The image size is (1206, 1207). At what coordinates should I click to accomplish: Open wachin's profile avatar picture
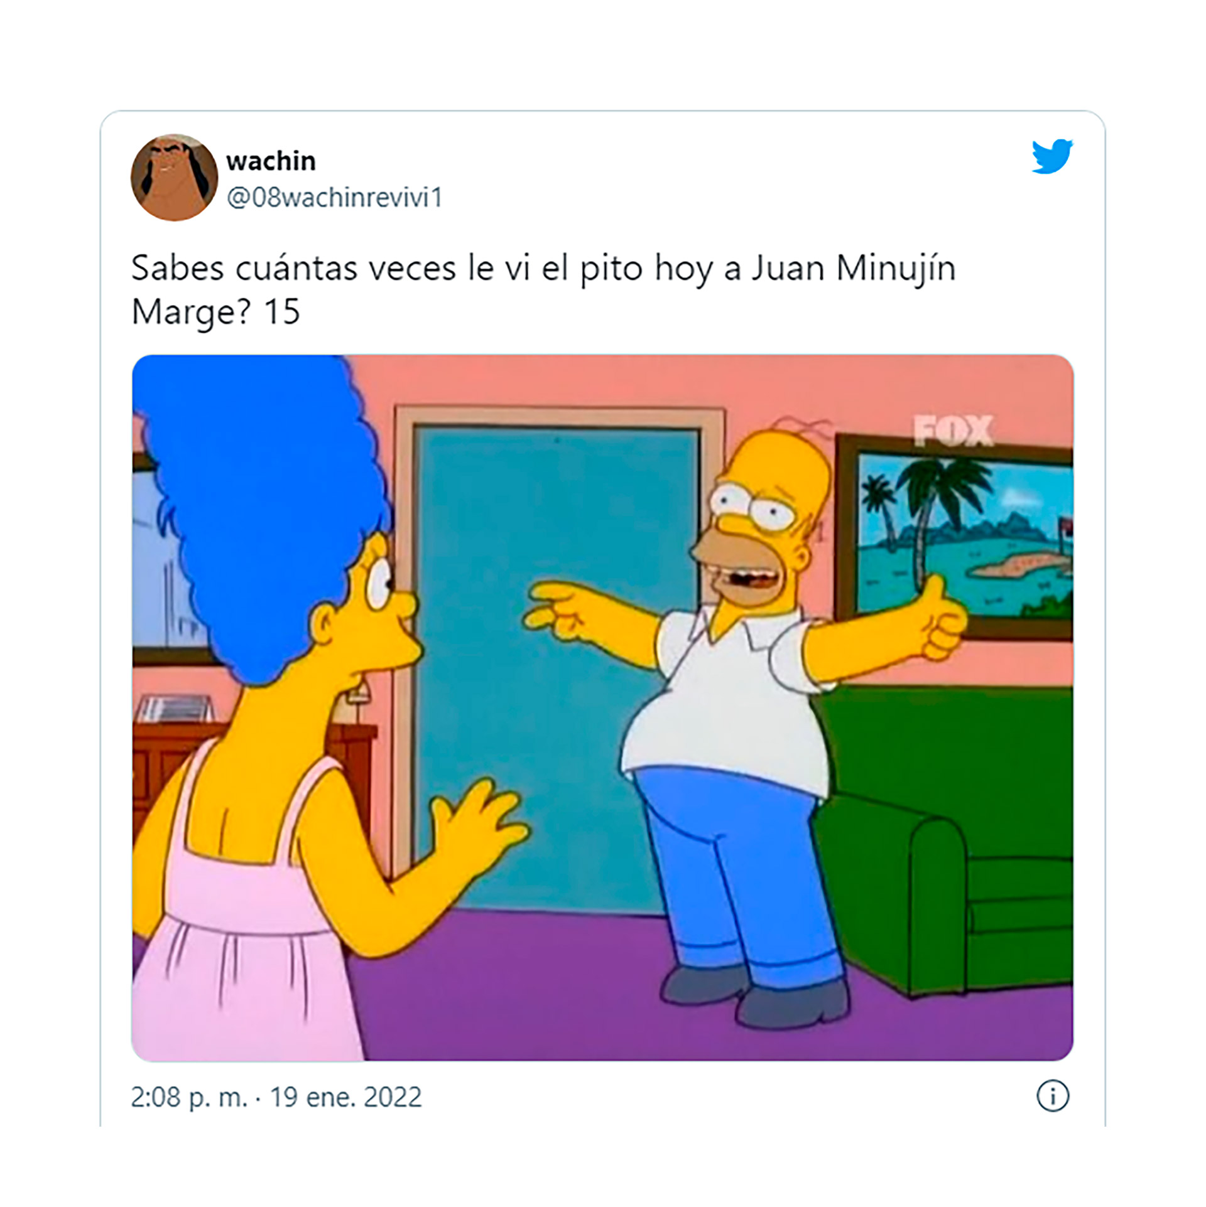[174, 177]
